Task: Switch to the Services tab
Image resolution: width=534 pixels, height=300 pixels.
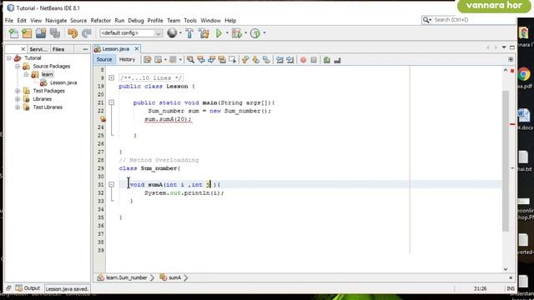Action: pyautogui.click(x=38, y=49)
